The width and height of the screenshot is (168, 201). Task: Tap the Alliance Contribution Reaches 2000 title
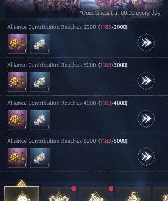click(x=52, y=27)
